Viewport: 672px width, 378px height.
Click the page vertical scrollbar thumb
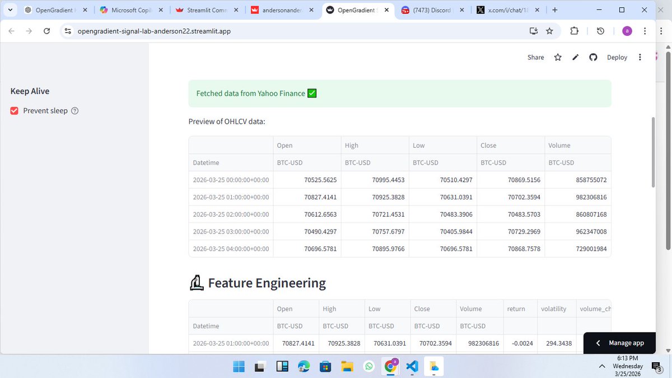click(x=652, y=152)
